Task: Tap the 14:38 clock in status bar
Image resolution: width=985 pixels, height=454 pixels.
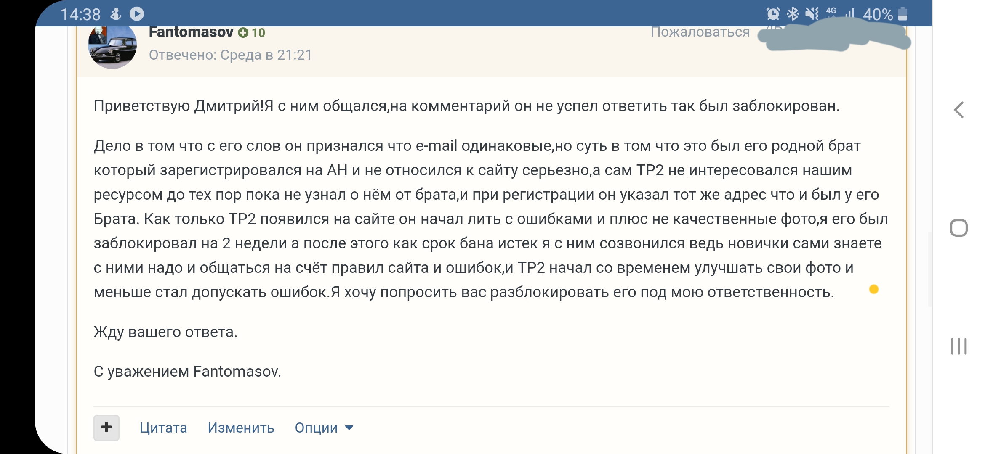Action: tap(80, 15)
